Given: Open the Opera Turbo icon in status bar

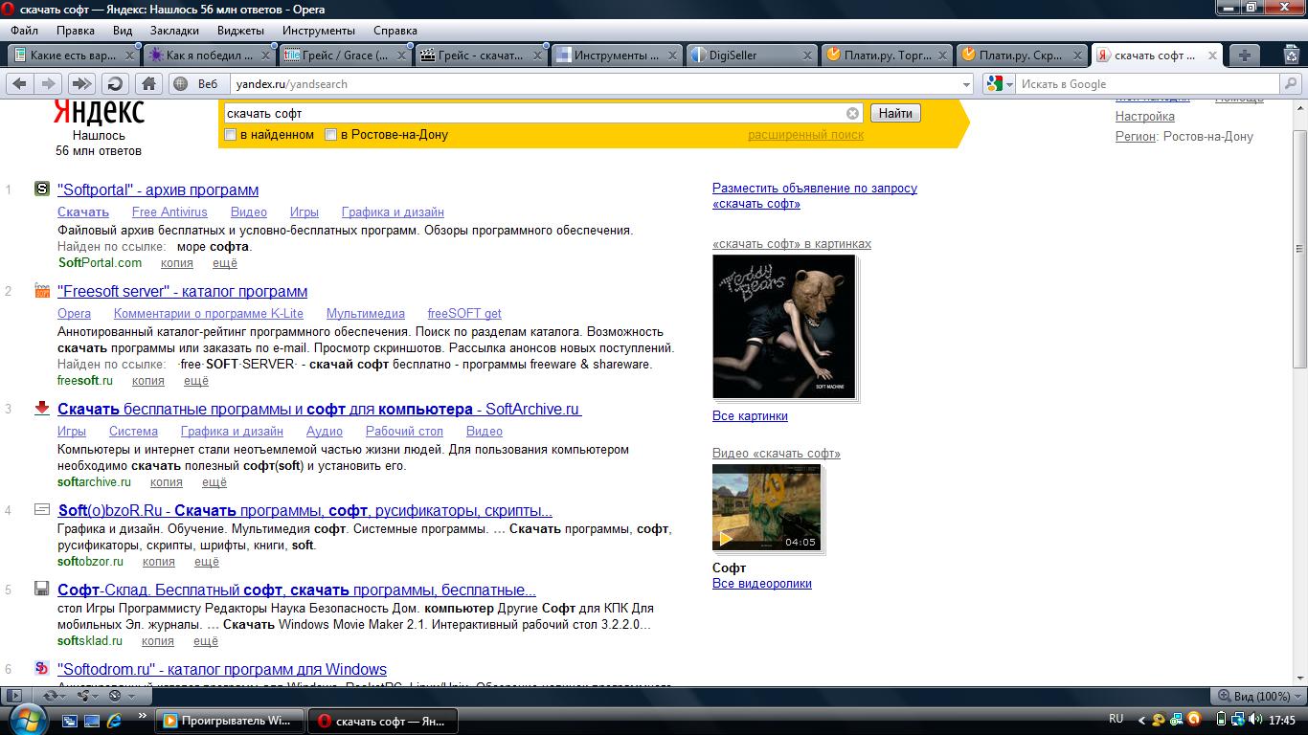Looking at the screenshot, I should pos(115,696).
